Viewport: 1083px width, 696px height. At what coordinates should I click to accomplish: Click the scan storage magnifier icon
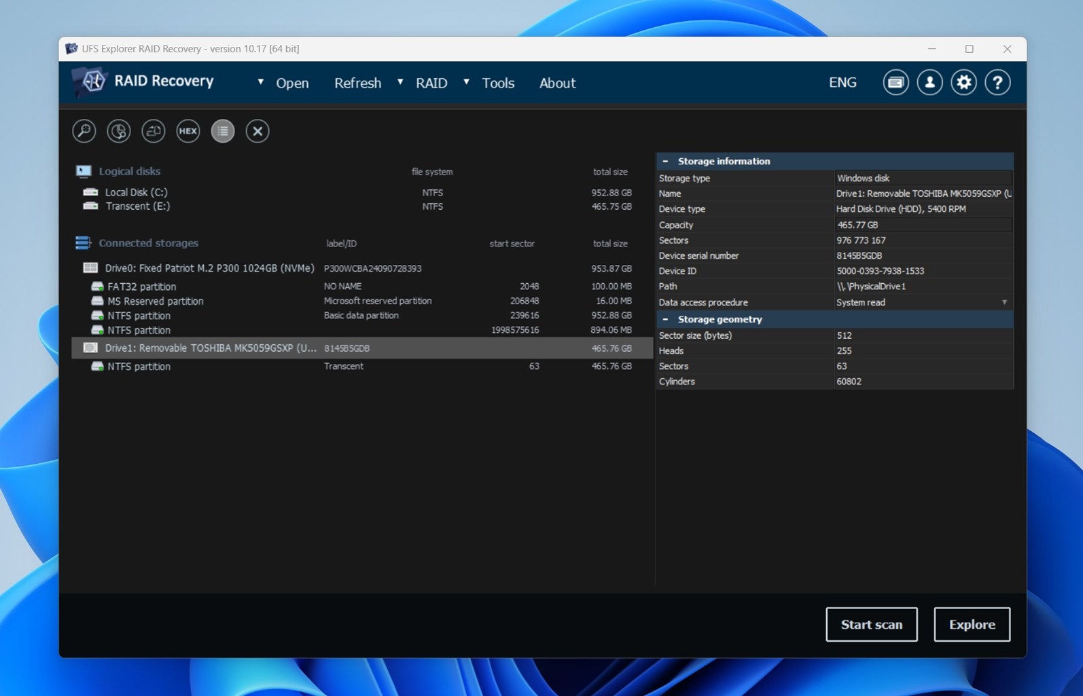click(84, 131)
